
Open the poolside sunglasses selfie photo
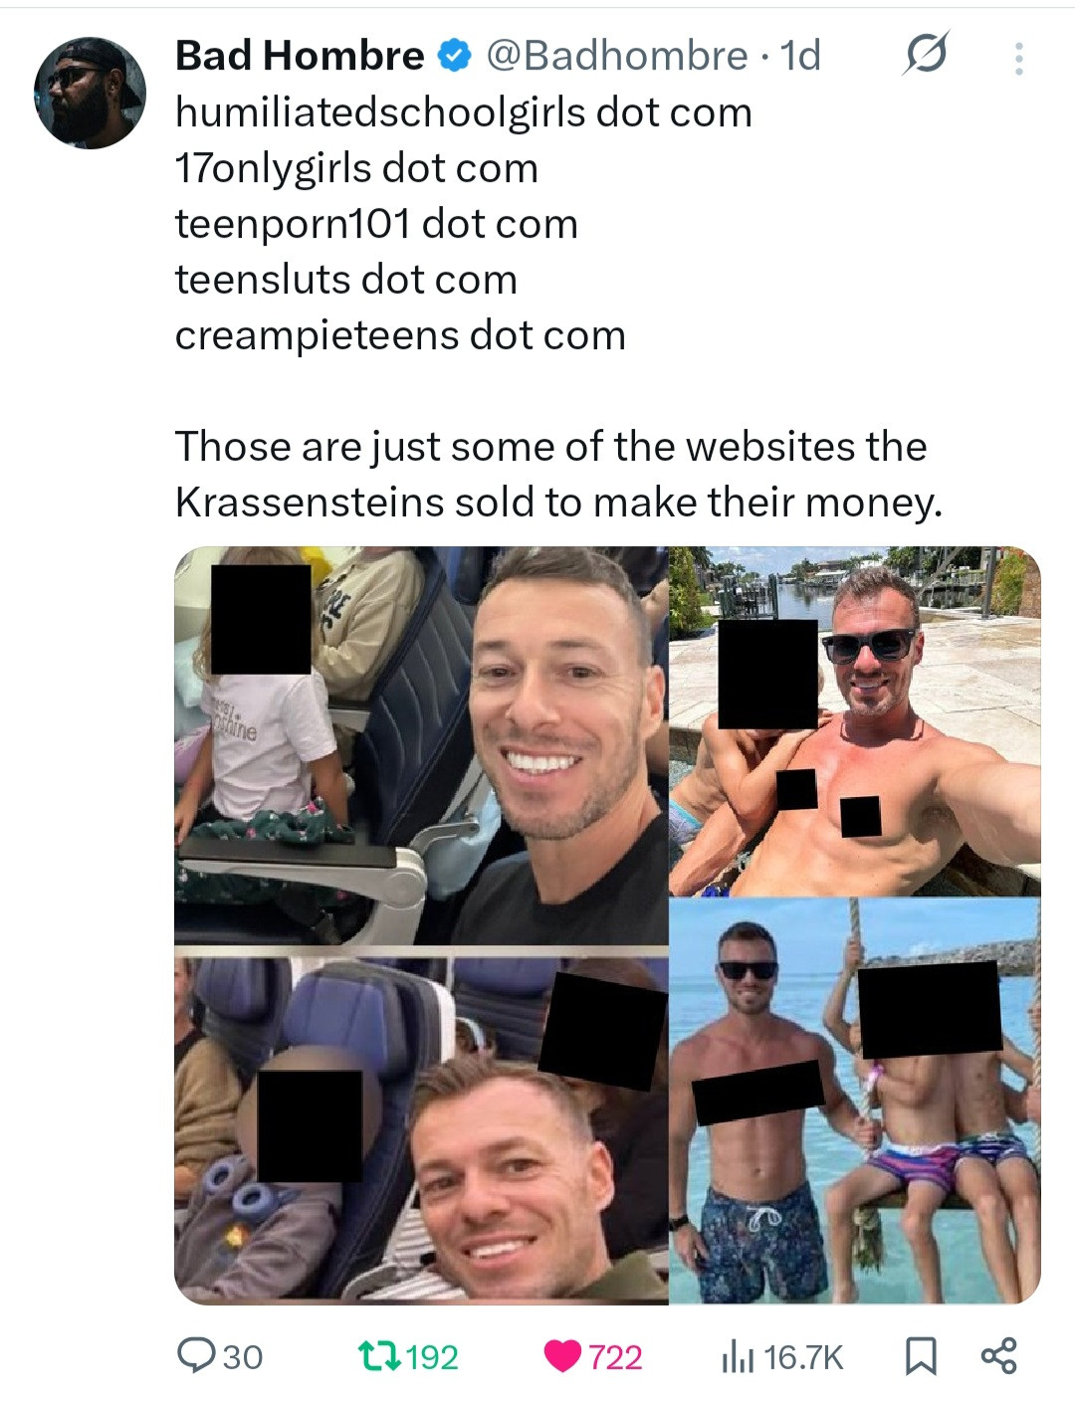click(855, 721)
